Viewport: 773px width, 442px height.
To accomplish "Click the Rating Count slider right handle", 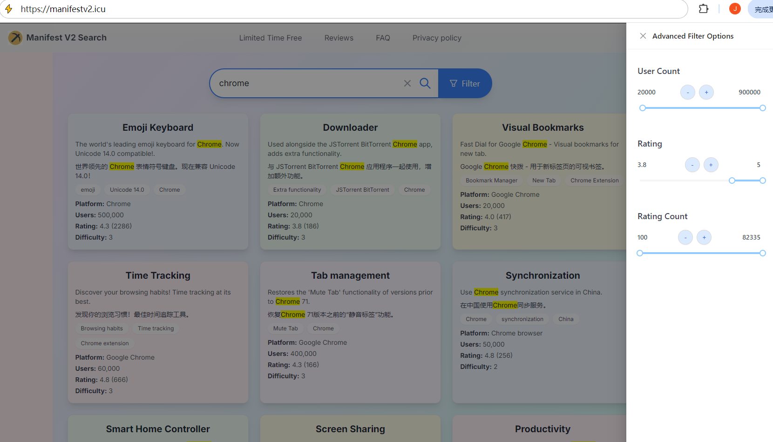I will point(763,253).
